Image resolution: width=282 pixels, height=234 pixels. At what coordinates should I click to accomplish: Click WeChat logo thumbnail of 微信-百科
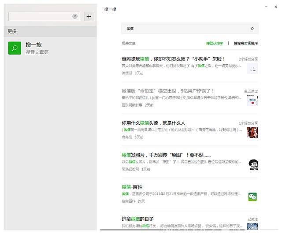tap(252, 197)
